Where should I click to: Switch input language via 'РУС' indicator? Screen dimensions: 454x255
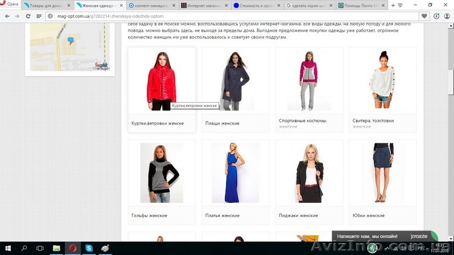click(x=421, y=248)
